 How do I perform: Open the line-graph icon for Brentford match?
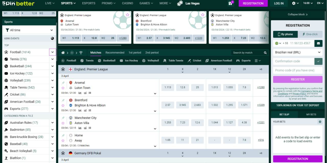[x=85, y=111]
